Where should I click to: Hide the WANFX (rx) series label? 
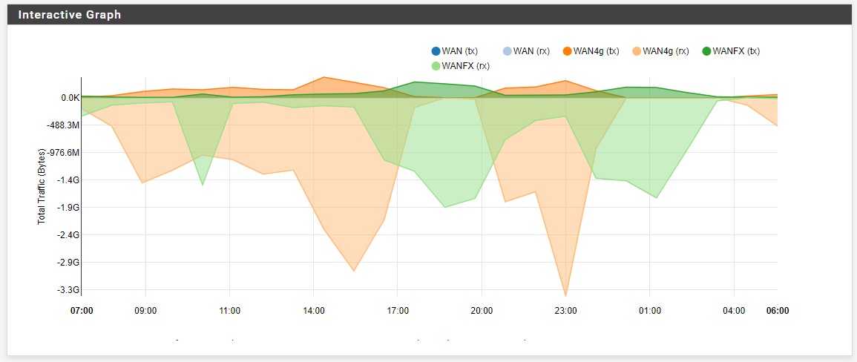[x=465, y=66]
